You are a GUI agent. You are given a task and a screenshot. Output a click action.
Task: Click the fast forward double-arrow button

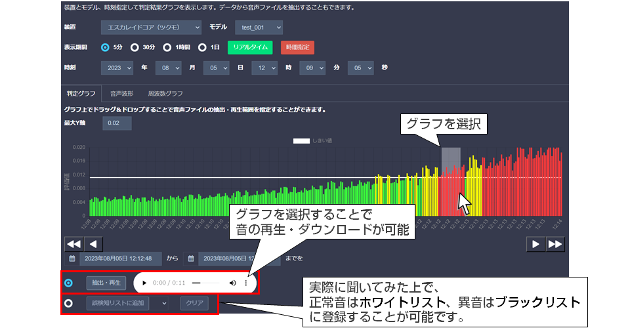coord(555,244)
